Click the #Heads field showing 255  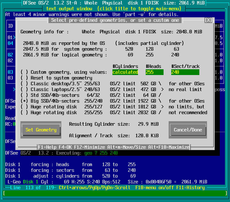coord(154,72)
